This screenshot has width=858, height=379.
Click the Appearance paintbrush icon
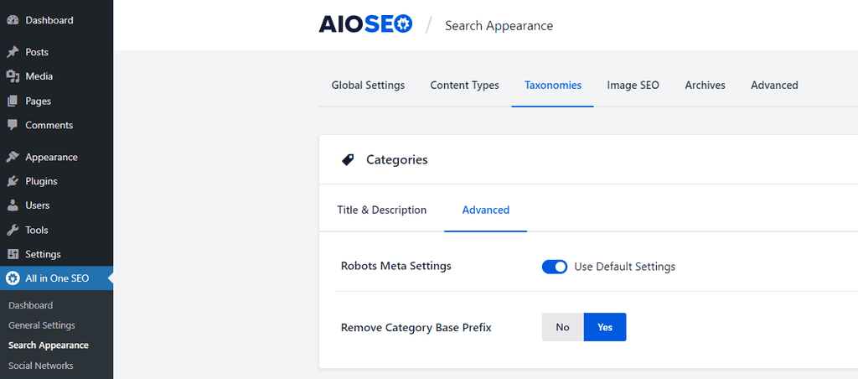point(13,157)
